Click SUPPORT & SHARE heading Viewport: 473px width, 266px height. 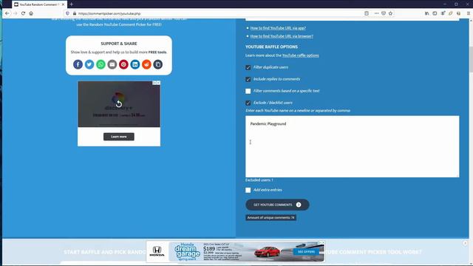pos(119,44)
